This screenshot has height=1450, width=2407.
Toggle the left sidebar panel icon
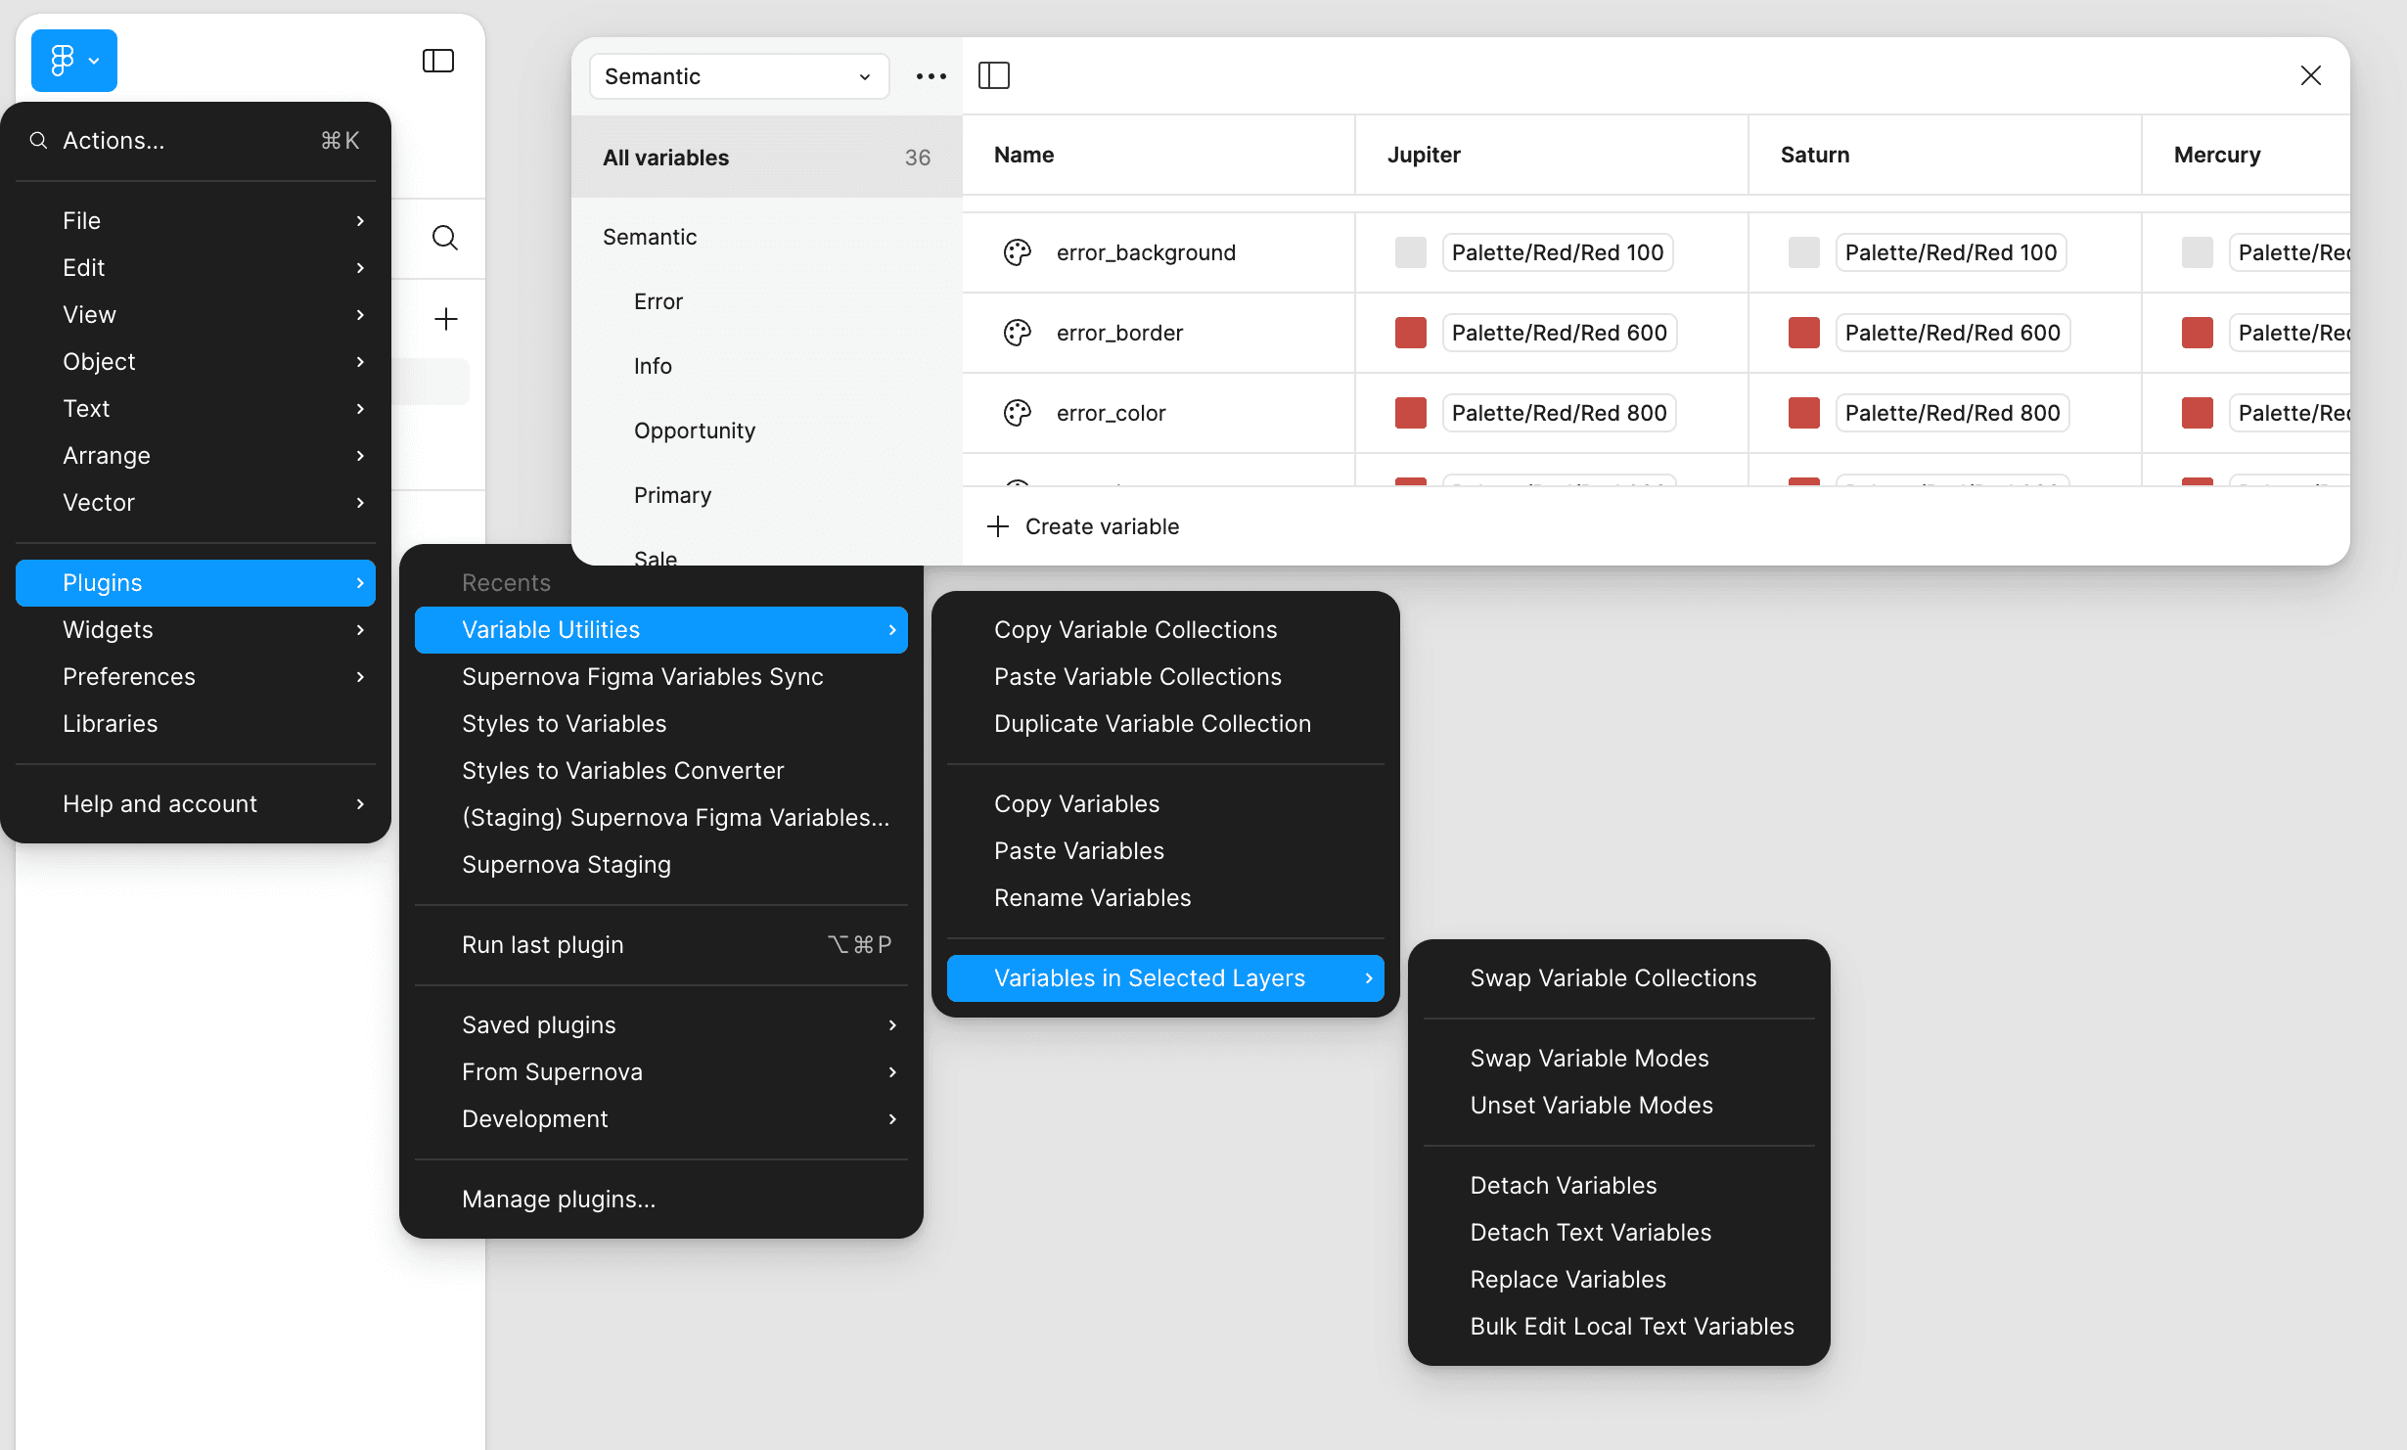tap(437, 61)
